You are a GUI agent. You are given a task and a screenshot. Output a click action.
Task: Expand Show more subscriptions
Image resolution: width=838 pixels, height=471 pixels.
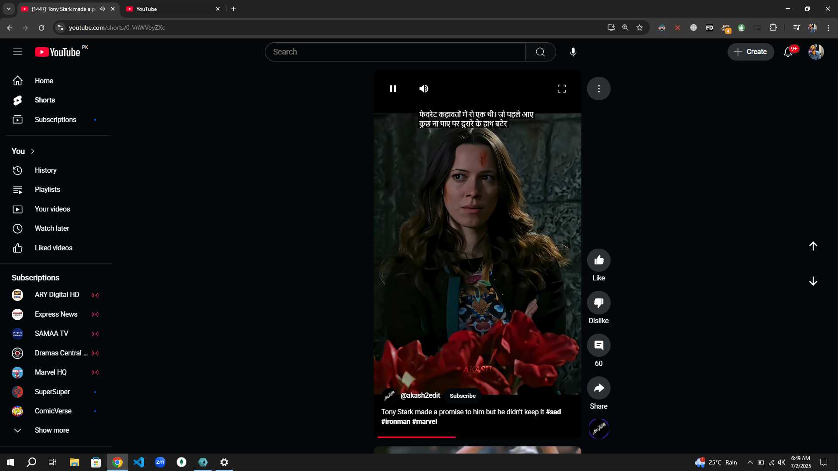[x=56, y=430]
